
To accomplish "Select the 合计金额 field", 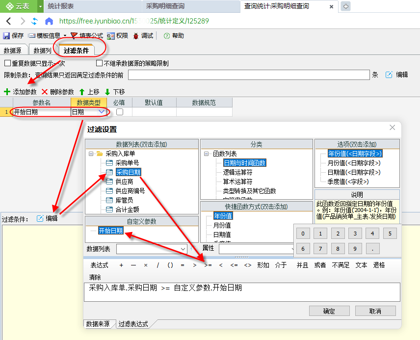I will [x=127, y=210].
